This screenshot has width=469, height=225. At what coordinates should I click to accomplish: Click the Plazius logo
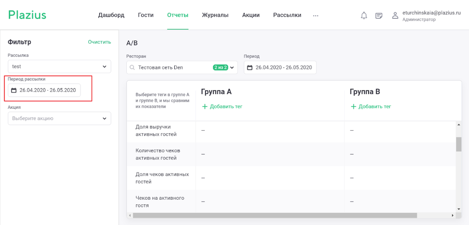(x=27, y=15)
